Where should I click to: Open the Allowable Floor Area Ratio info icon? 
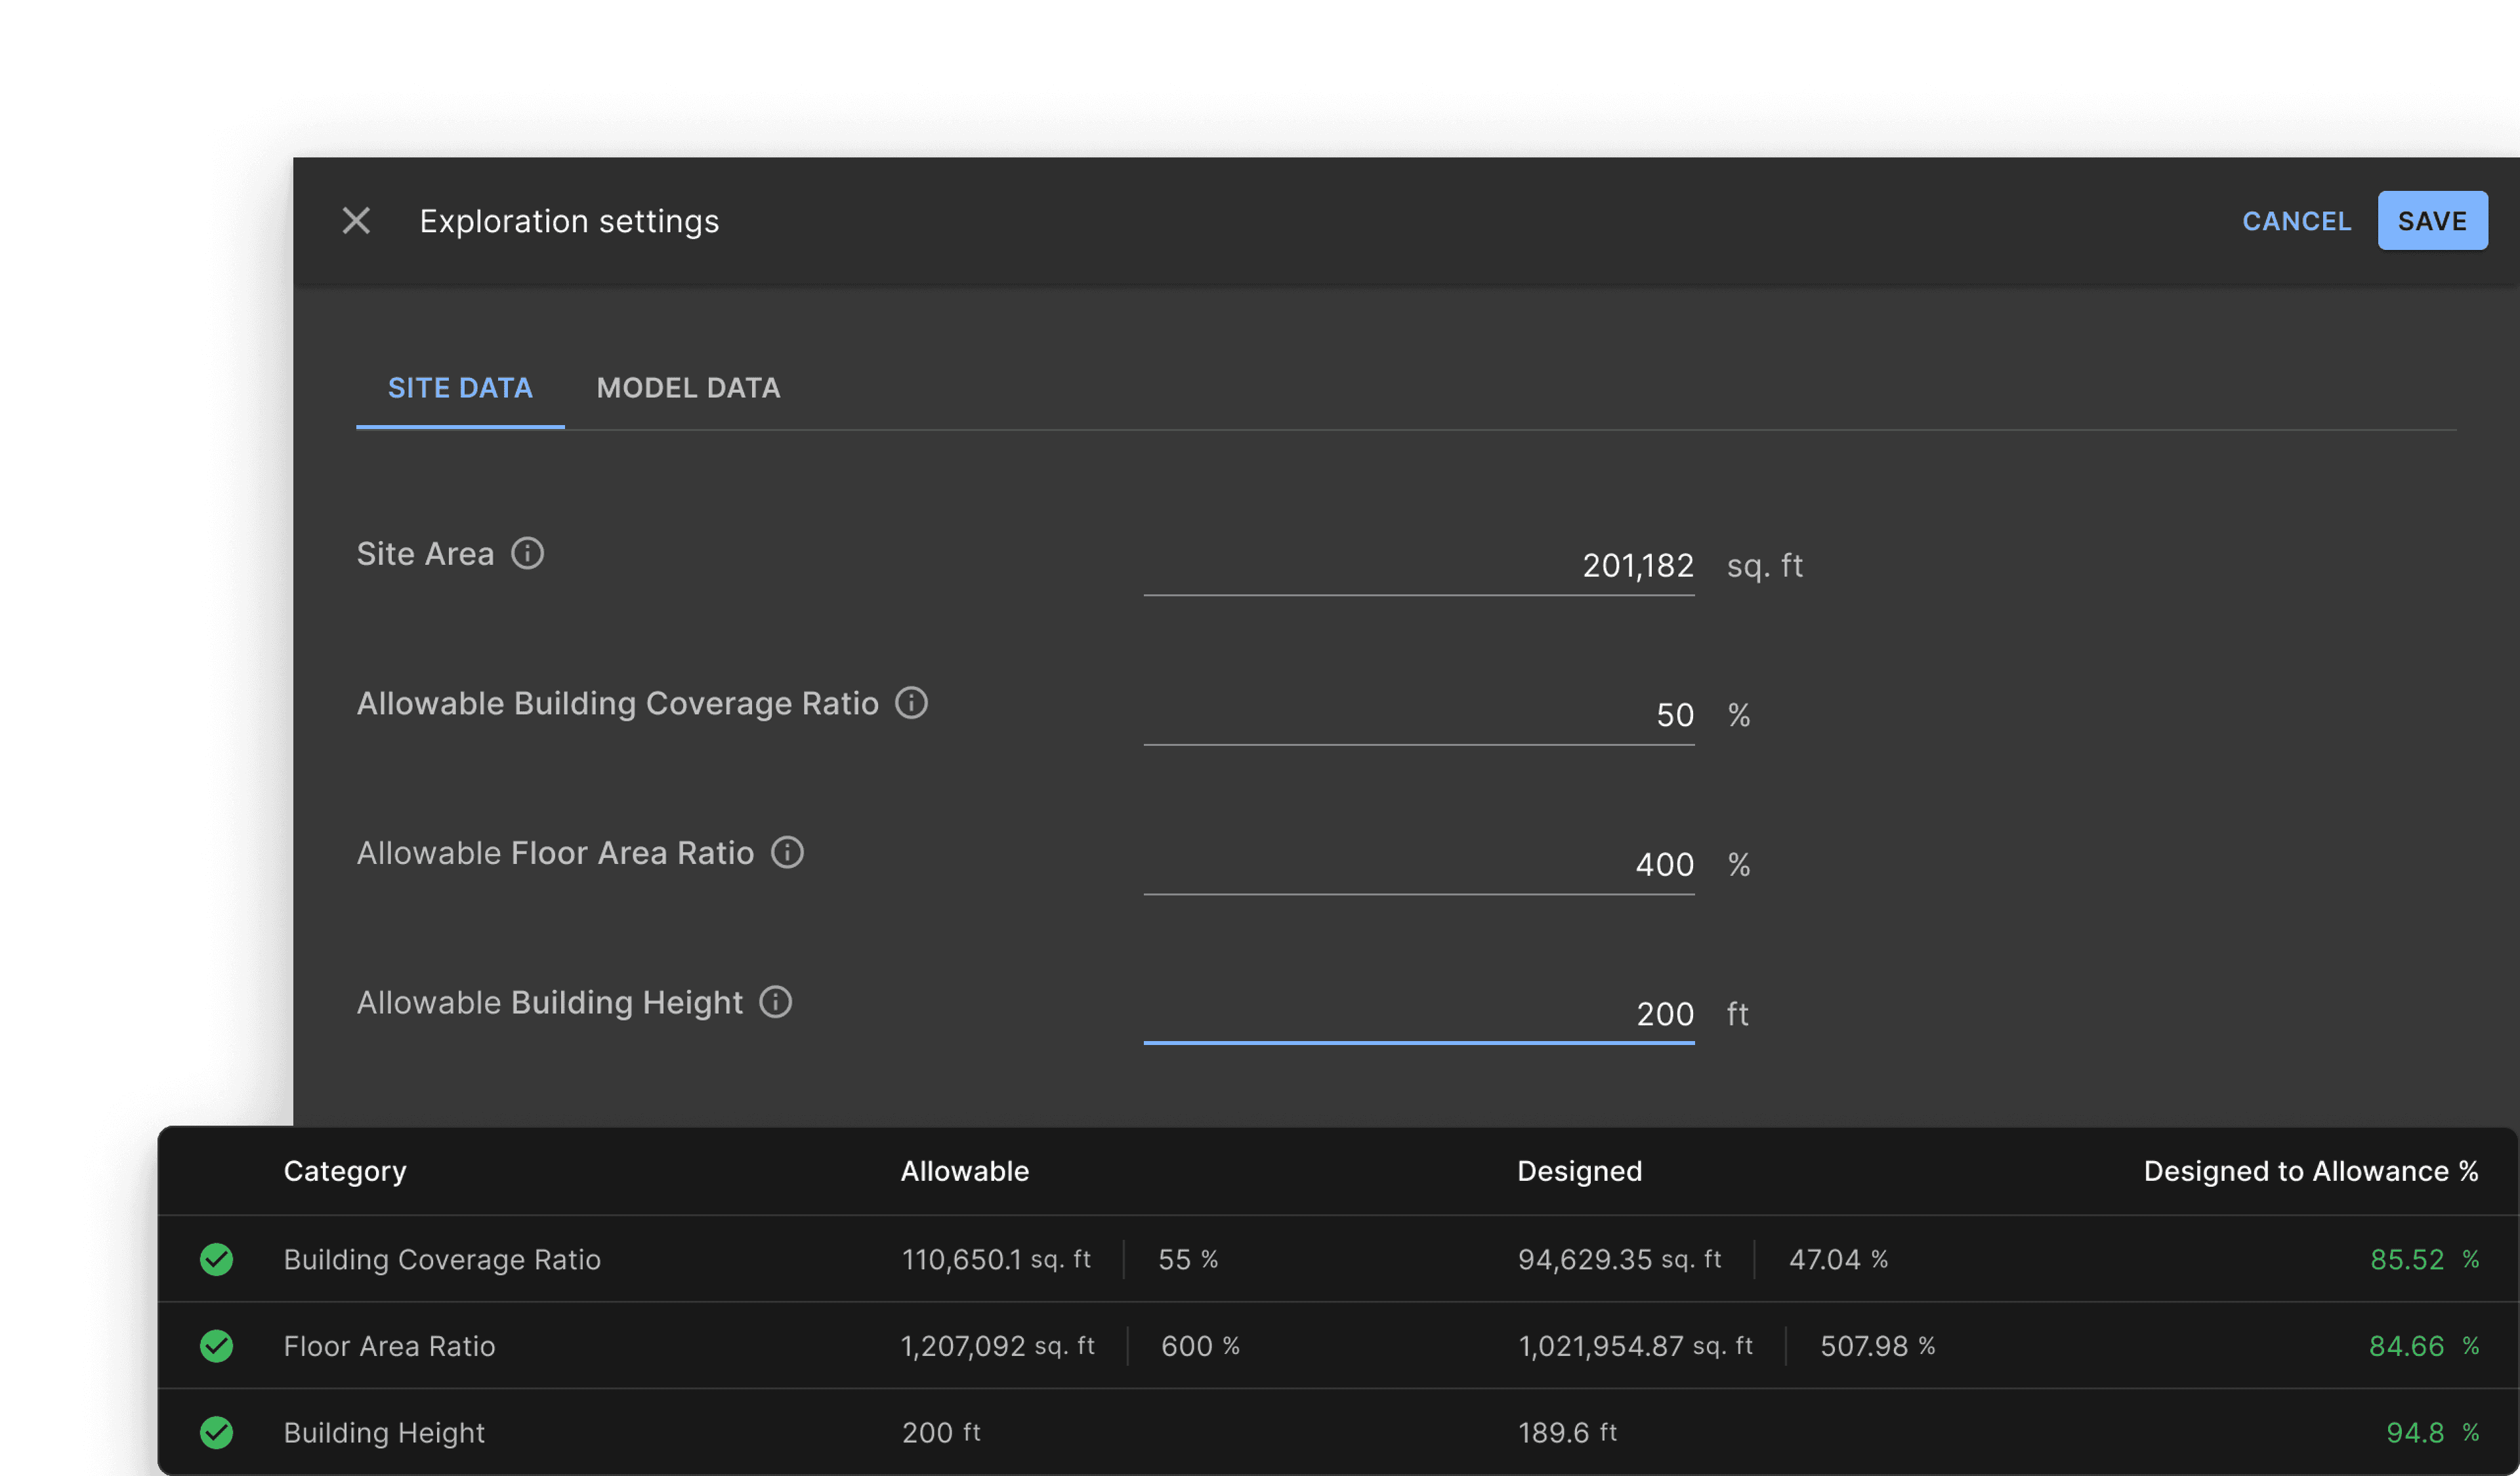[x=788, y=852]
